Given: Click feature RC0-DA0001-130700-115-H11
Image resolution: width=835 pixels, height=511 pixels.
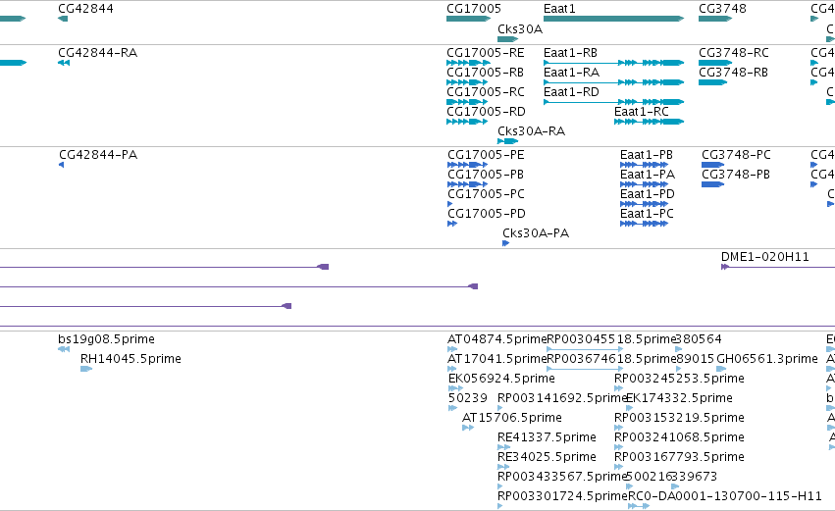Looking at the screenshot, I should (x=725, y=497).
